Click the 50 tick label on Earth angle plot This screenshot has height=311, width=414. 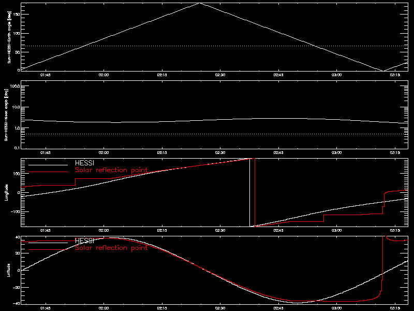[x=18, y=52]
